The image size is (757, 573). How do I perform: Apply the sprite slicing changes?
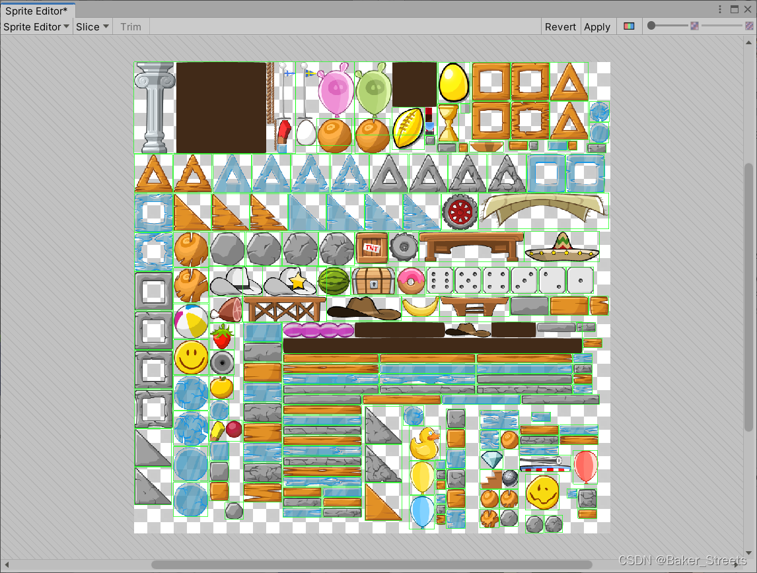pyautogui.click(x=597, y=27)
